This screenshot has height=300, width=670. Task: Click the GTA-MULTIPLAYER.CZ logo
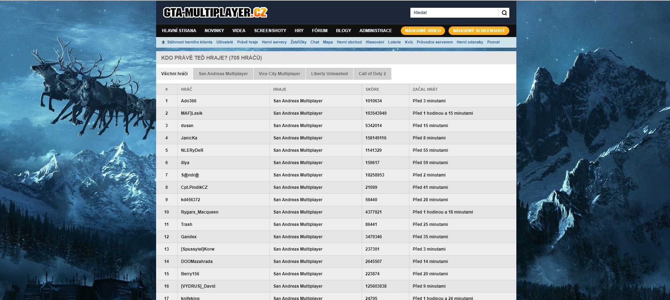(215, 12)
